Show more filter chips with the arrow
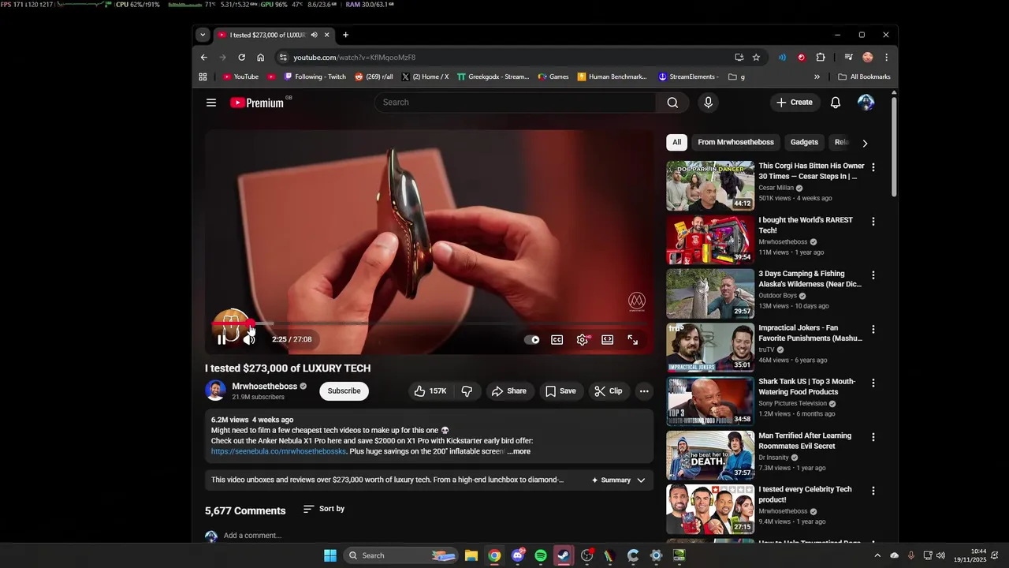 pos(865,143)
